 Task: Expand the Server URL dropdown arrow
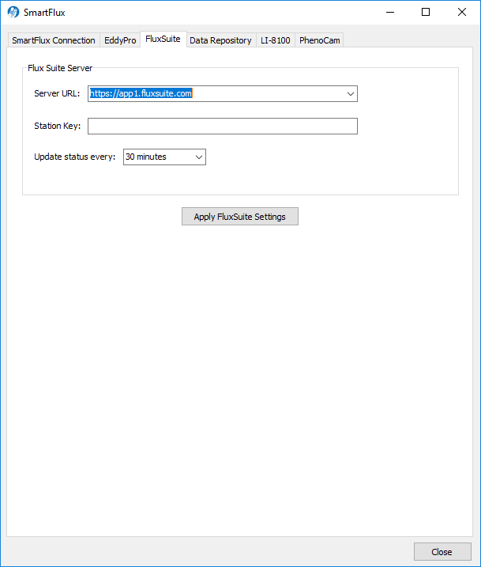pos(350,94)
